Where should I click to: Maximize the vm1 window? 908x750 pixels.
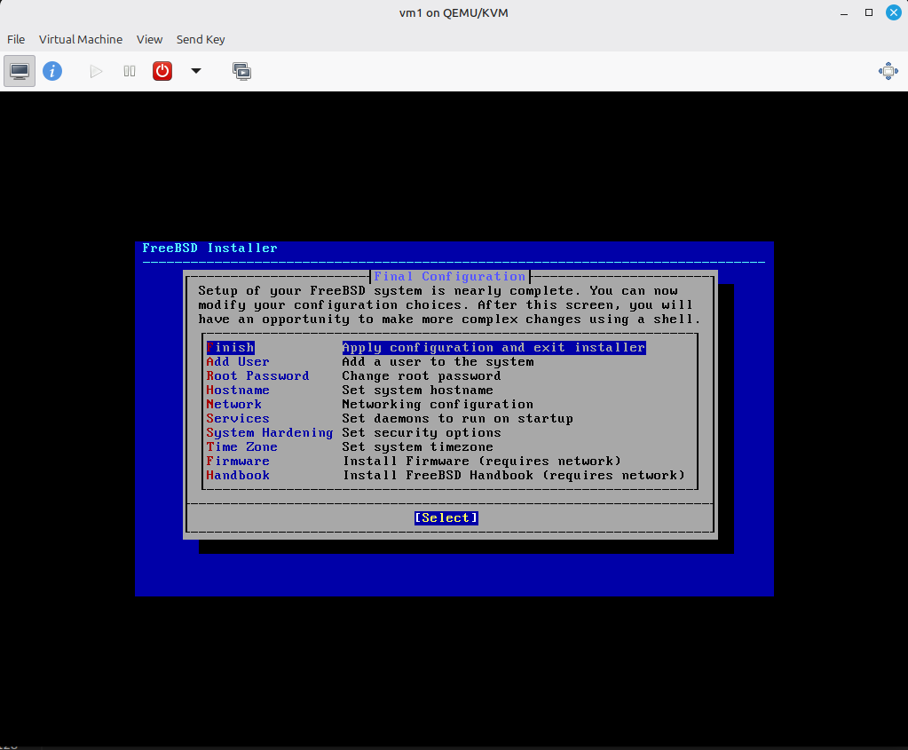pos(869,12)
